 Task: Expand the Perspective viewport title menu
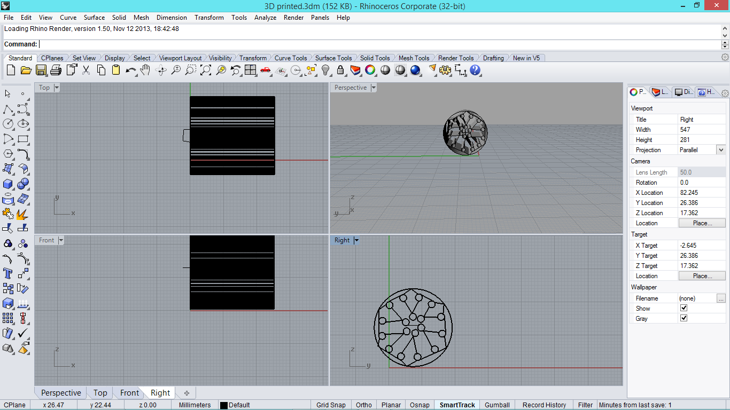pyautogui.click(x=374, y=88)
